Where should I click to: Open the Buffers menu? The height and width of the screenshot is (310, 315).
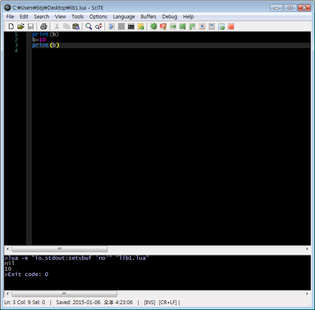point(149,17)
